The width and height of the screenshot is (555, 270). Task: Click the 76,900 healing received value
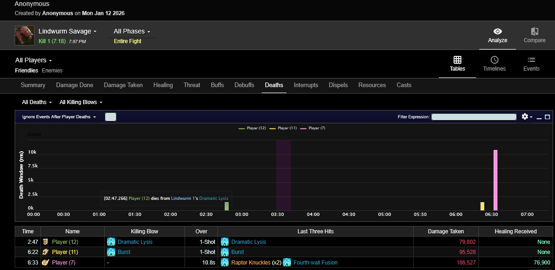pyautogui.click(x=542, y=263)
